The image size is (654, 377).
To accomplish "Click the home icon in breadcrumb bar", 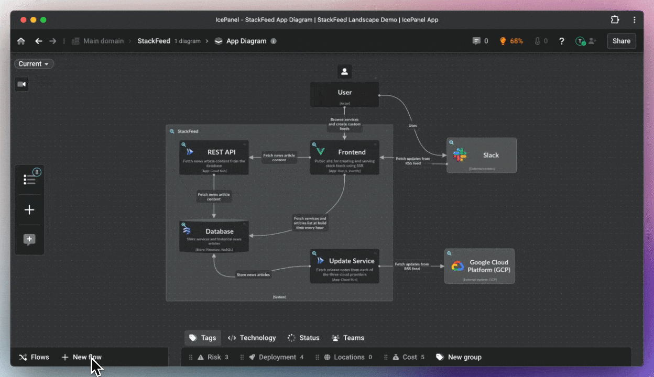I will click(21, 41).
